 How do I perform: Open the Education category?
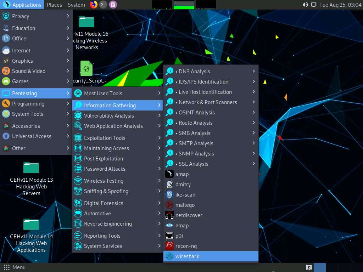(x=36, y=28)
